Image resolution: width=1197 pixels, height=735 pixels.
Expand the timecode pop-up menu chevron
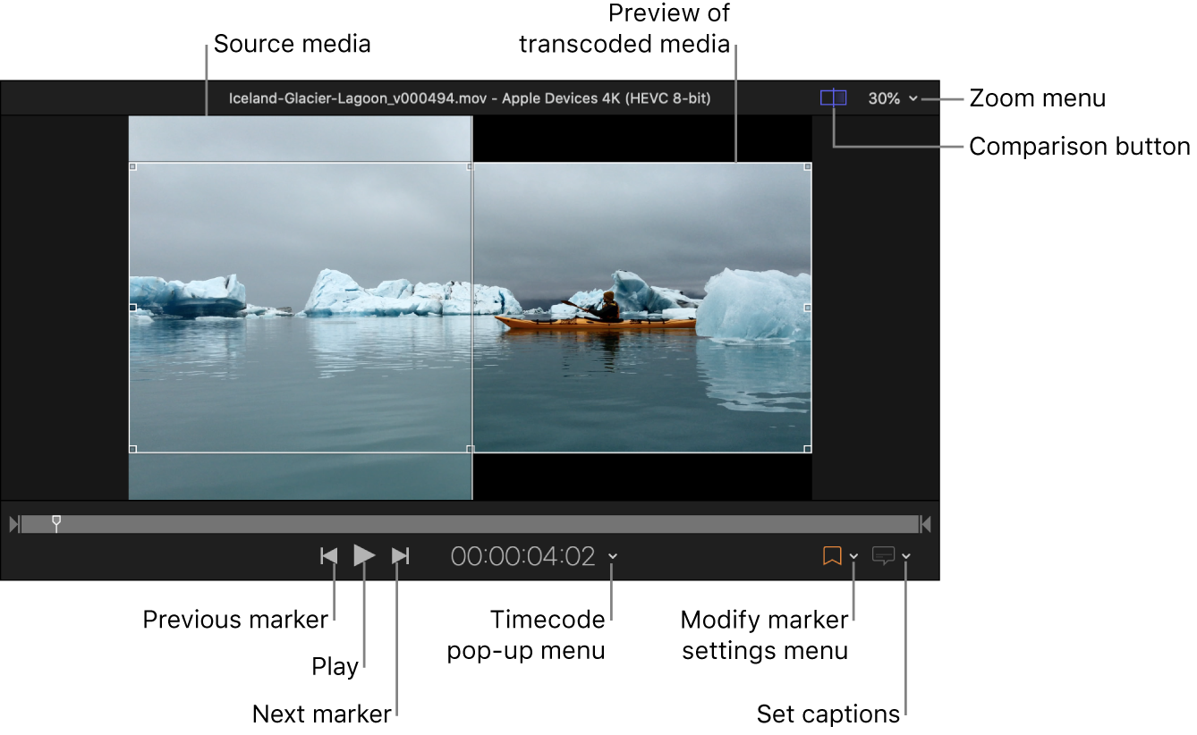(613, 556)
